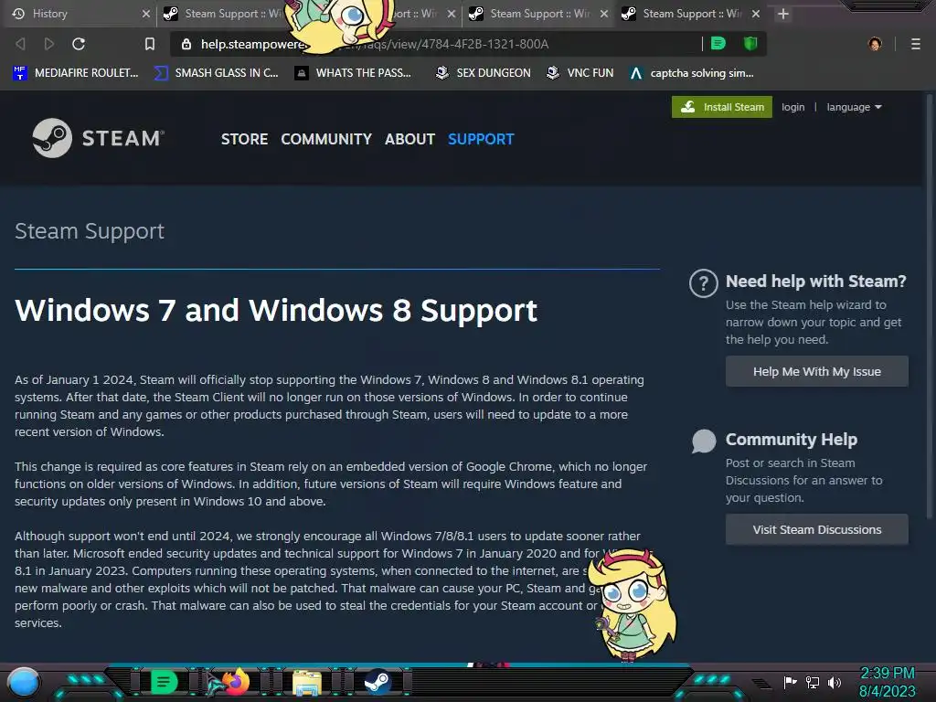The width and height of the screenshot is (936, 702).
Task: Open the Steam Support heading link
Action: [x=90, y=231]
